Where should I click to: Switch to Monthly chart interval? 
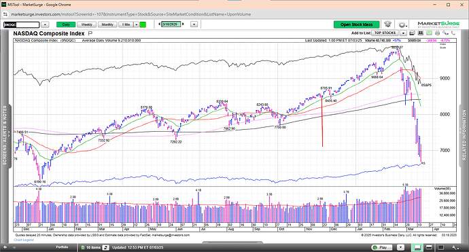tap(107, 24)
